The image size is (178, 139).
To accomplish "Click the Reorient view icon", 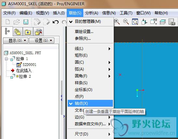I will pos(144,22).
